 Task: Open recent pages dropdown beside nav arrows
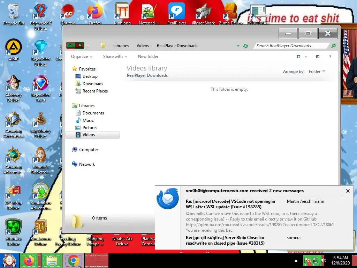point(88,46)
